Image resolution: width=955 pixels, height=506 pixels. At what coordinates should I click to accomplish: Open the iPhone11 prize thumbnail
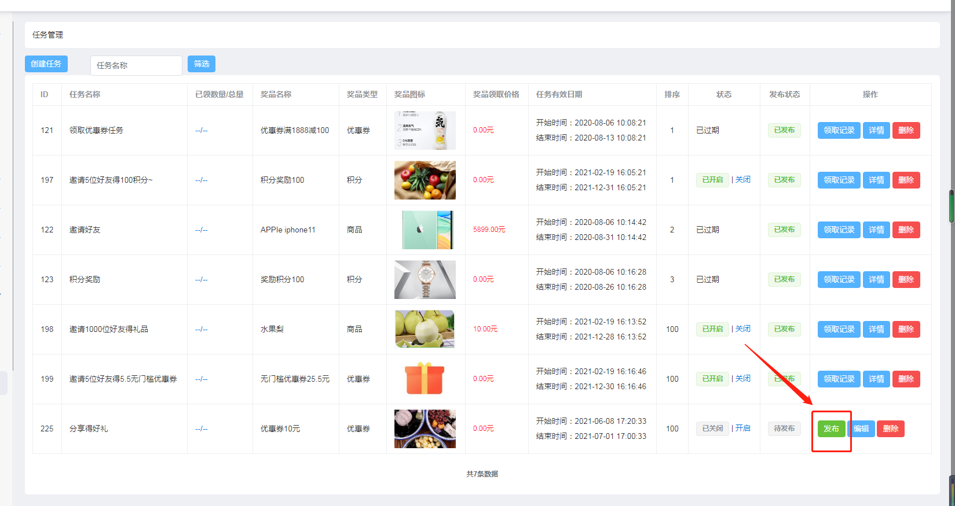pyautogui.click(x=428, y=230)
